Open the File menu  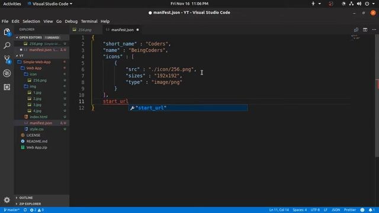5,21
